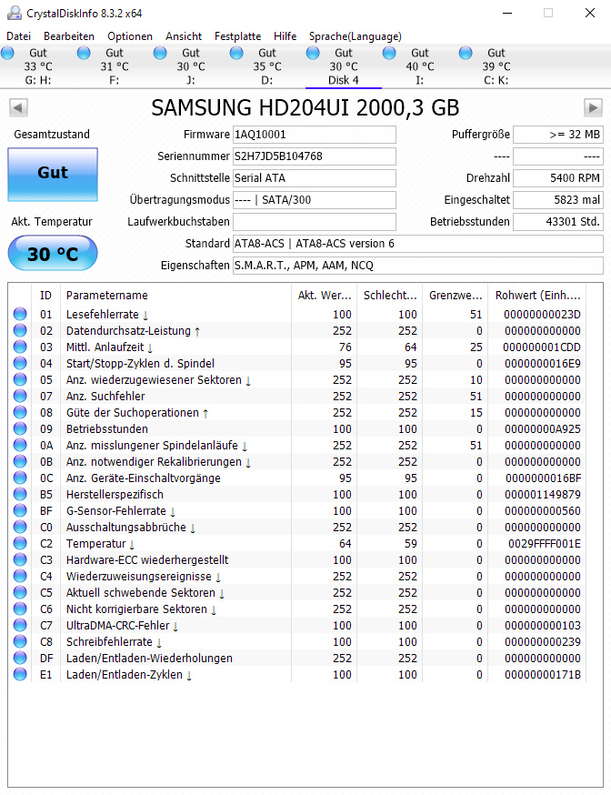Image resolution: width=611 pixels, height=795 pixels.
Task: Click the Rohwert column header
Action: [537, 295]
